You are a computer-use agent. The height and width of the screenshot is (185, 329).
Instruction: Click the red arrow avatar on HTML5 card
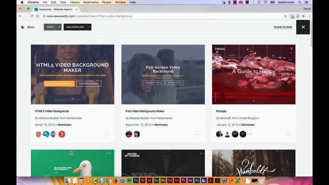(x=62, y=134)
